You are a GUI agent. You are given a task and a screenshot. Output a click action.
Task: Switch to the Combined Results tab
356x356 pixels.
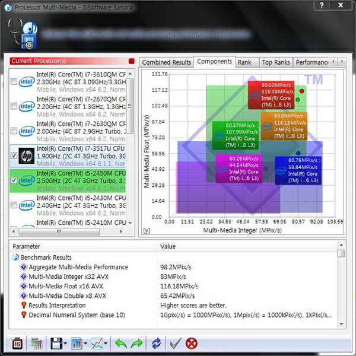click(166, 62)
